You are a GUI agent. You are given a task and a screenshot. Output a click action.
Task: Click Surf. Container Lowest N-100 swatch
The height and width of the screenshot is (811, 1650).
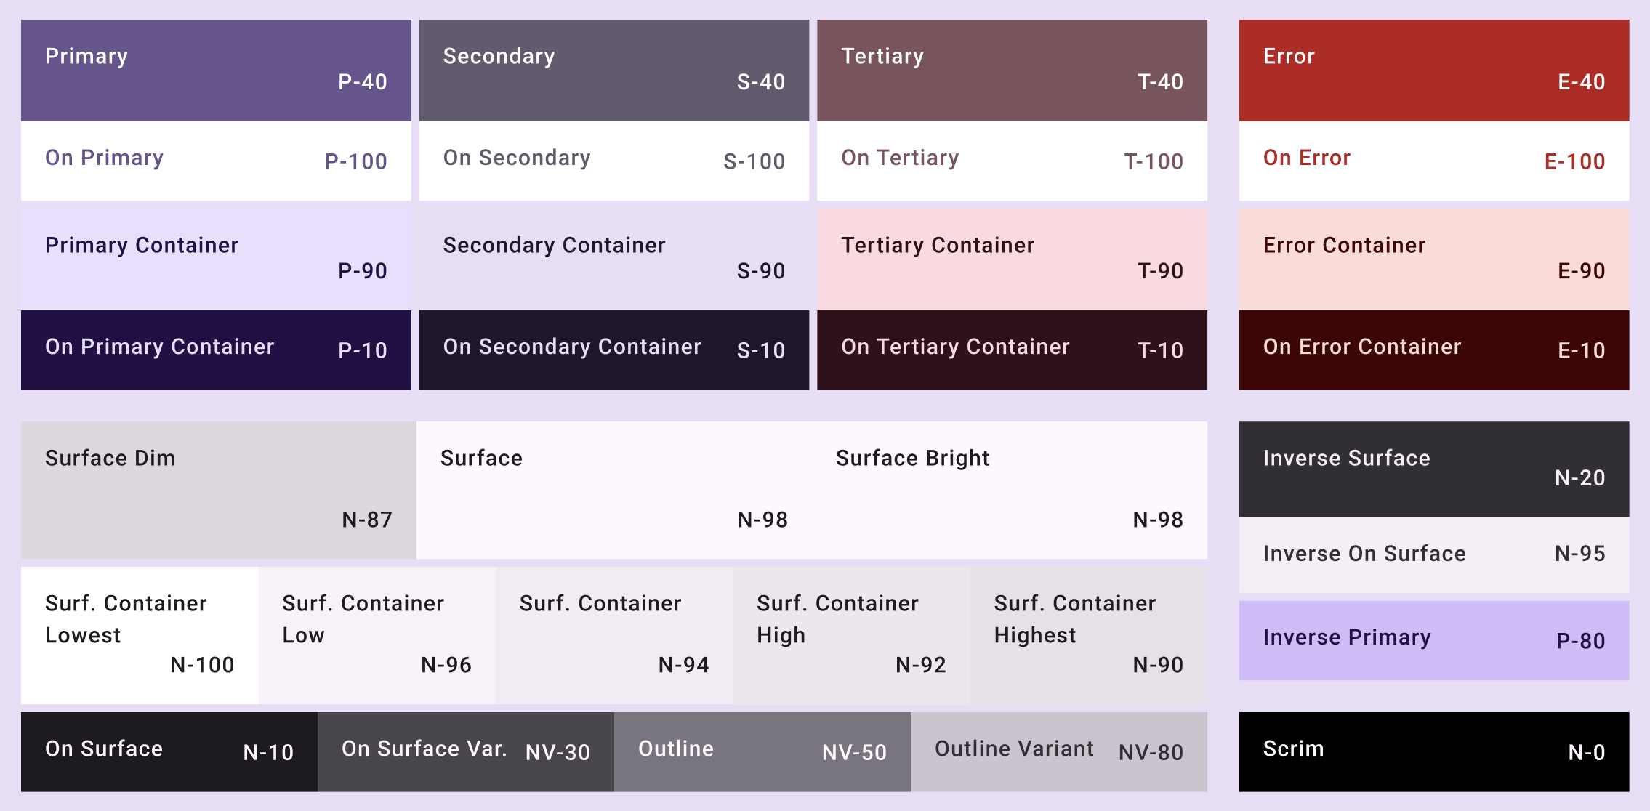pos(140,634)
